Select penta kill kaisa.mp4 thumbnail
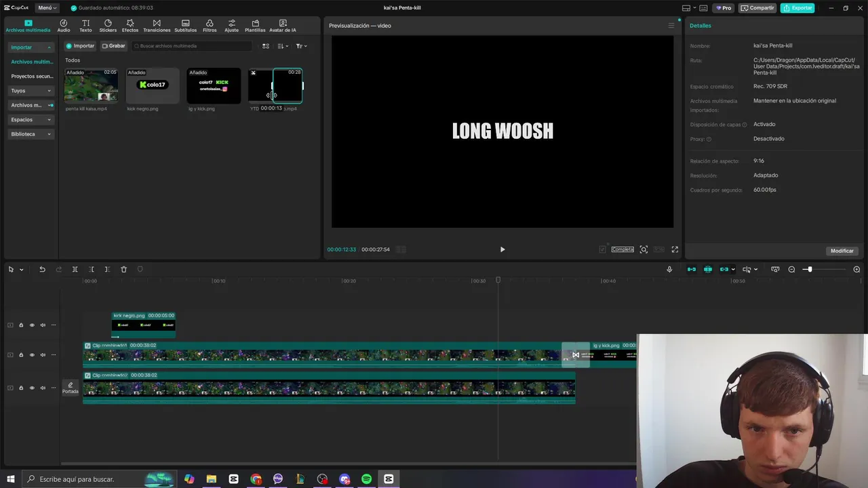 coord(91,85)
